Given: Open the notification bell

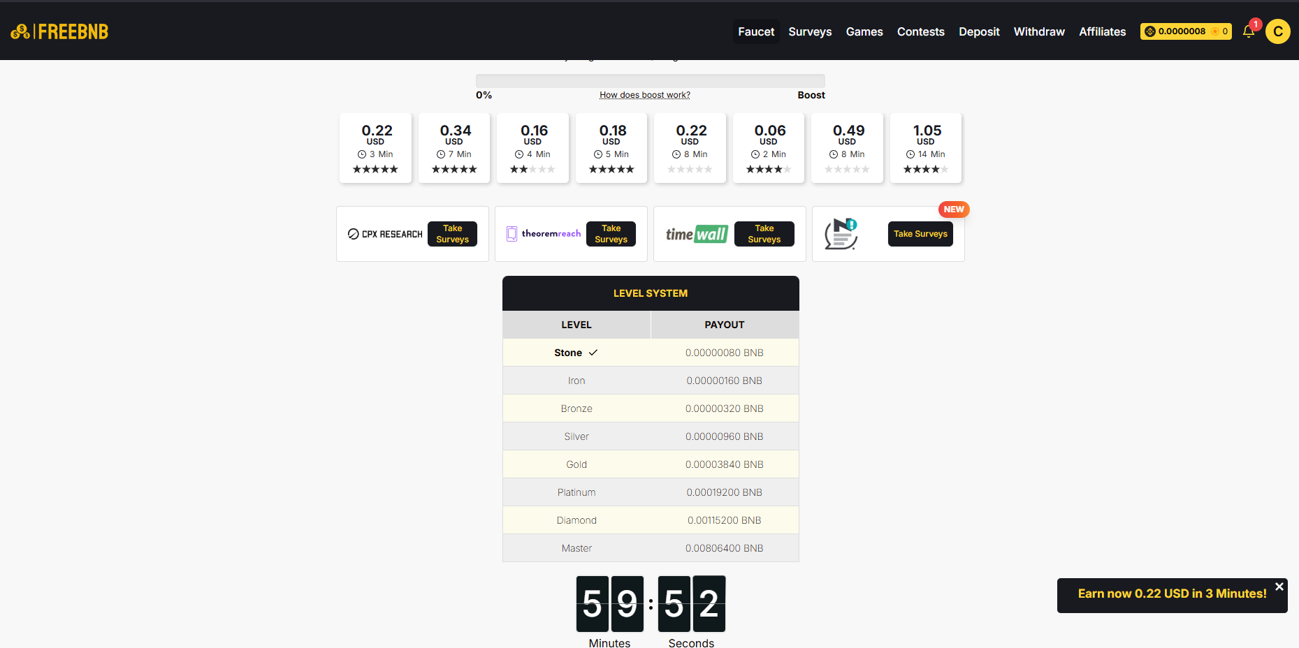Looking at the screenshot, I should (x=1249, y=31).
